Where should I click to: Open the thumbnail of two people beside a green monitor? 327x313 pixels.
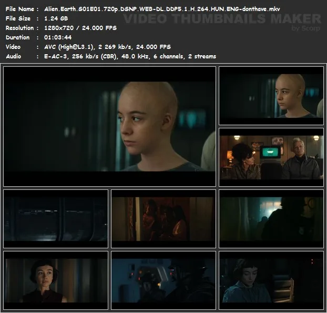coord(271,157)
